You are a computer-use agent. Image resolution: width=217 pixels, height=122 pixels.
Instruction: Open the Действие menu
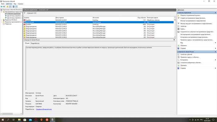click(9, 4)
